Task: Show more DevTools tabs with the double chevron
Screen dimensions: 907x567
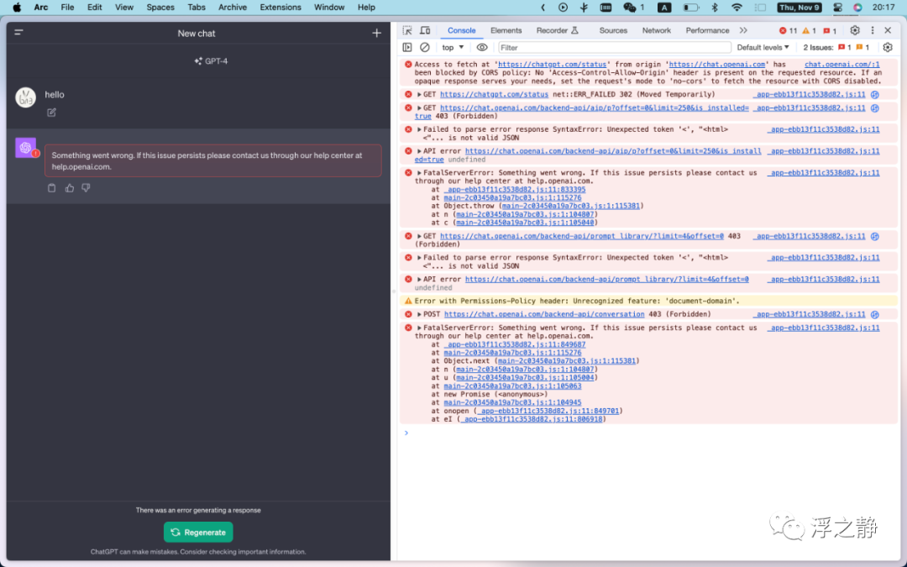Action: pos(743,30)
